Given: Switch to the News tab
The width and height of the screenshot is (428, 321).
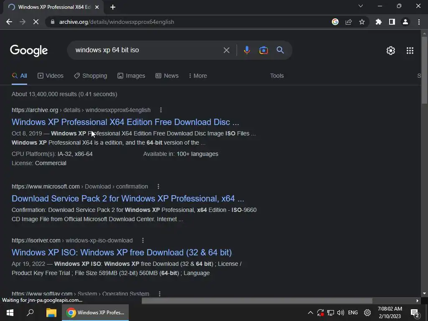Looking at the screenshot, I should (167, 76).
